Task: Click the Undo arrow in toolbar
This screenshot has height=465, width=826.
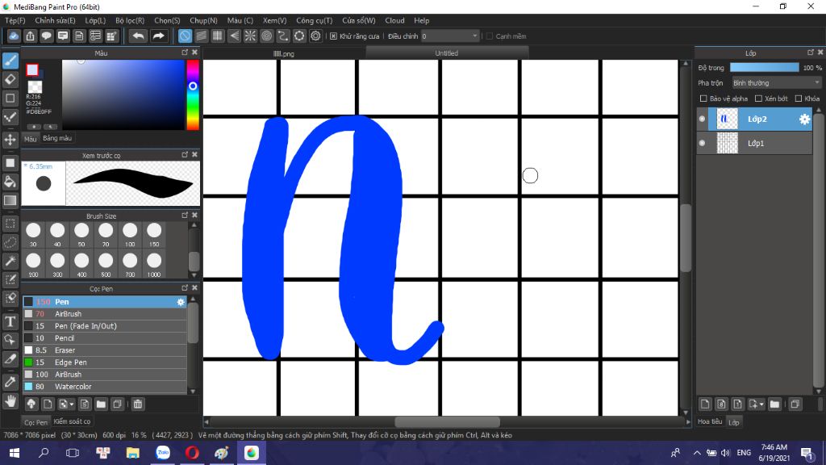Action: [139, 36]
